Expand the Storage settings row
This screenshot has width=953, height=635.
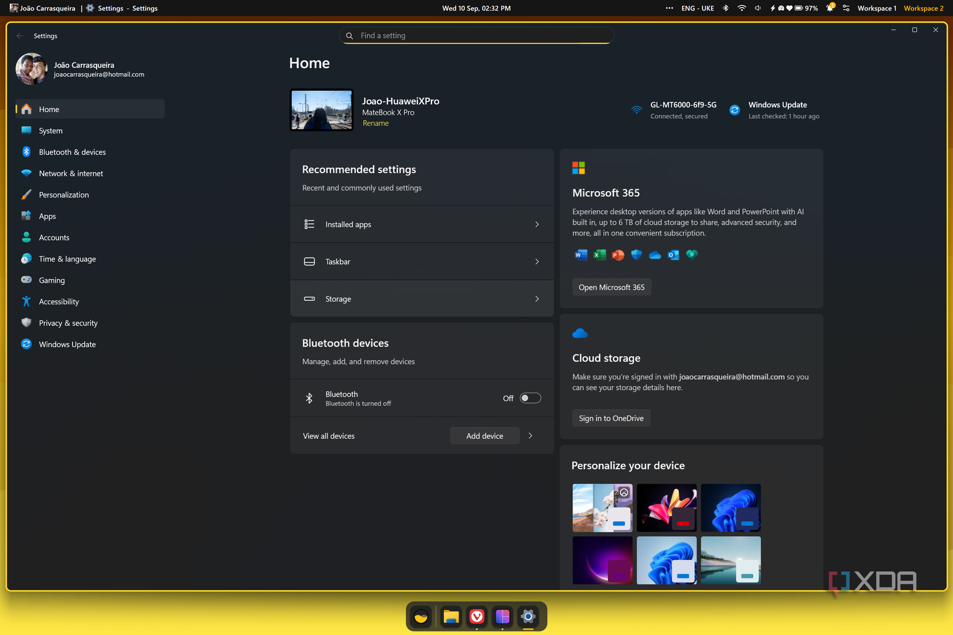point(537,298)
